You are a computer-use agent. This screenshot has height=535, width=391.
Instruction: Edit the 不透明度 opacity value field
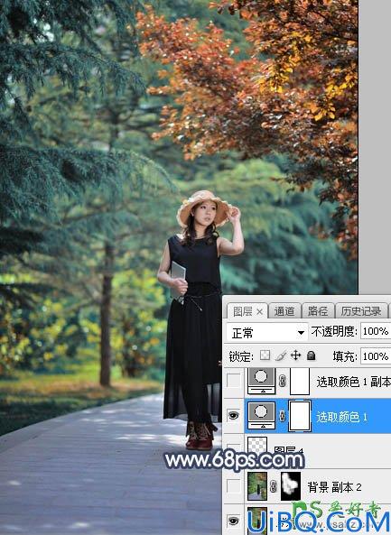376,331
